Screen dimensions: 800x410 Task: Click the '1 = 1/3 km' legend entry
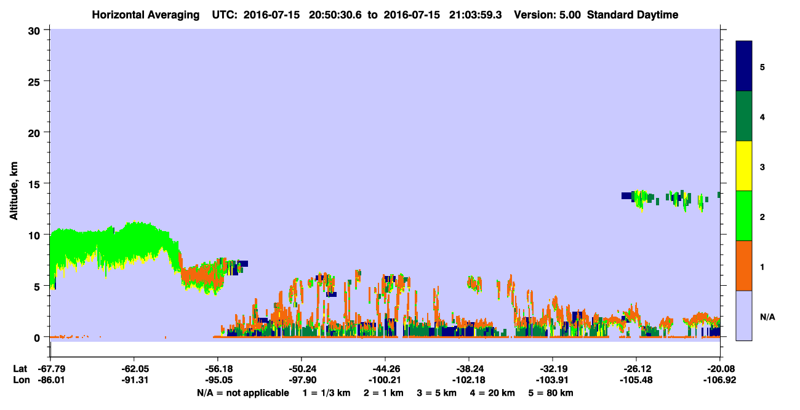point(326,393)
